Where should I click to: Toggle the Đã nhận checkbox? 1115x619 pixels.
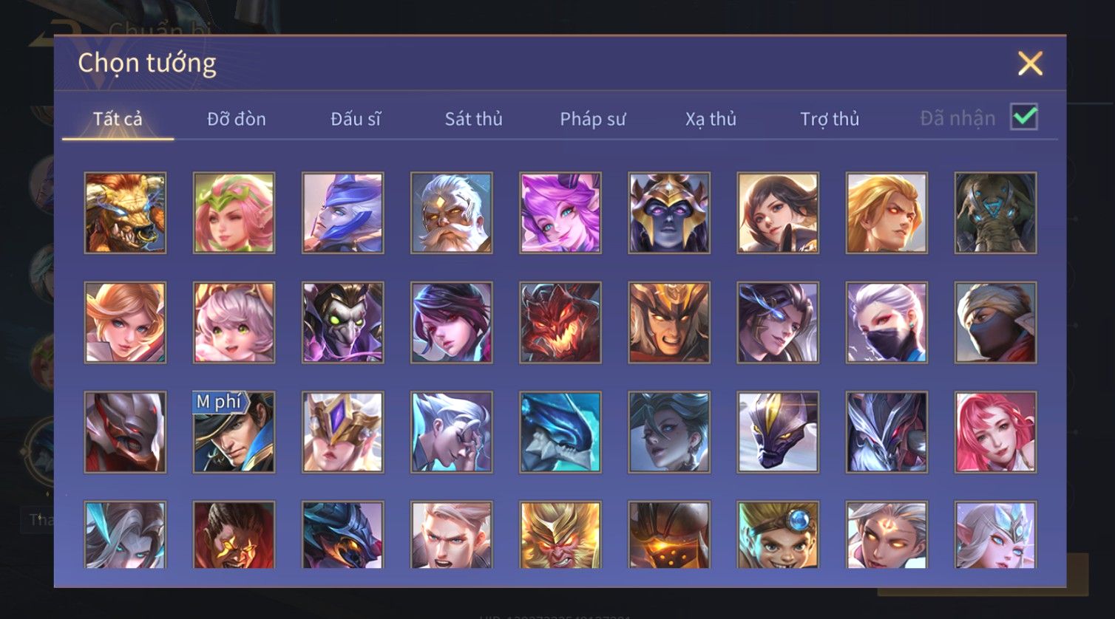point(1024,117)
